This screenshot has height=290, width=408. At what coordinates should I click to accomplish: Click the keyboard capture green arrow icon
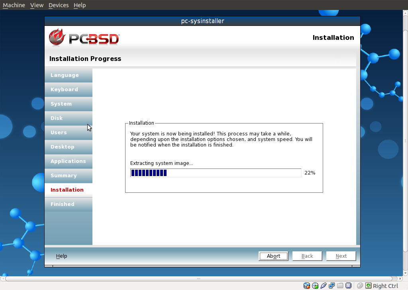[x=368, y=286]
